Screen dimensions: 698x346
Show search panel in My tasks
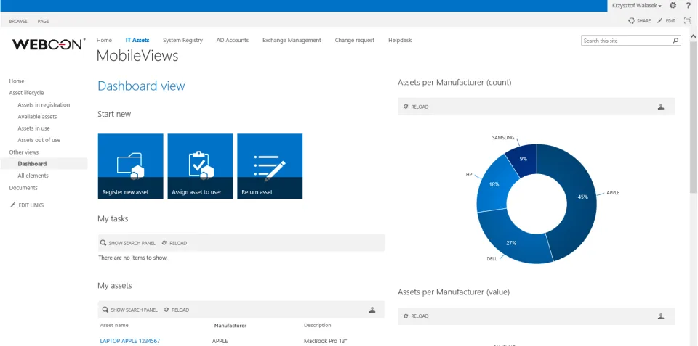pyautogui.click(x=128, y=243)
